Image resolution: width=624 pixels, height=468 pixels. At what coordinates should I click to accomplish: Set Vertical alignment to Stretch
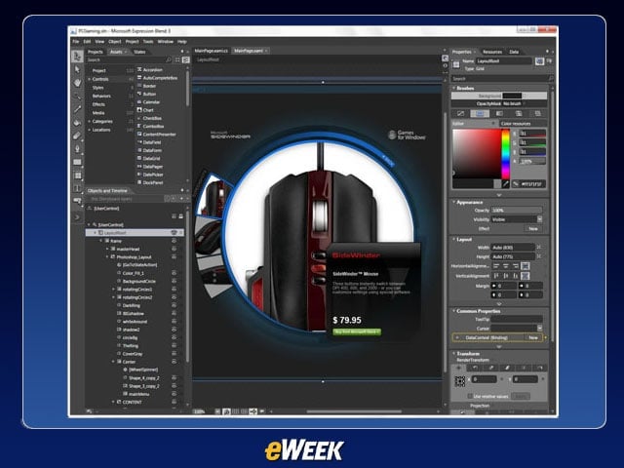pos(526,275)
